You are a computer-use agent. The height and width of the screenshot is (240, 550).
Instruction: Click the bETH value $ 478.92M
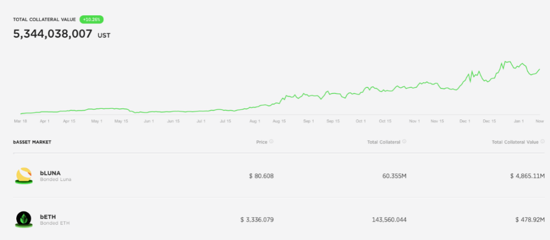[530, 220]
